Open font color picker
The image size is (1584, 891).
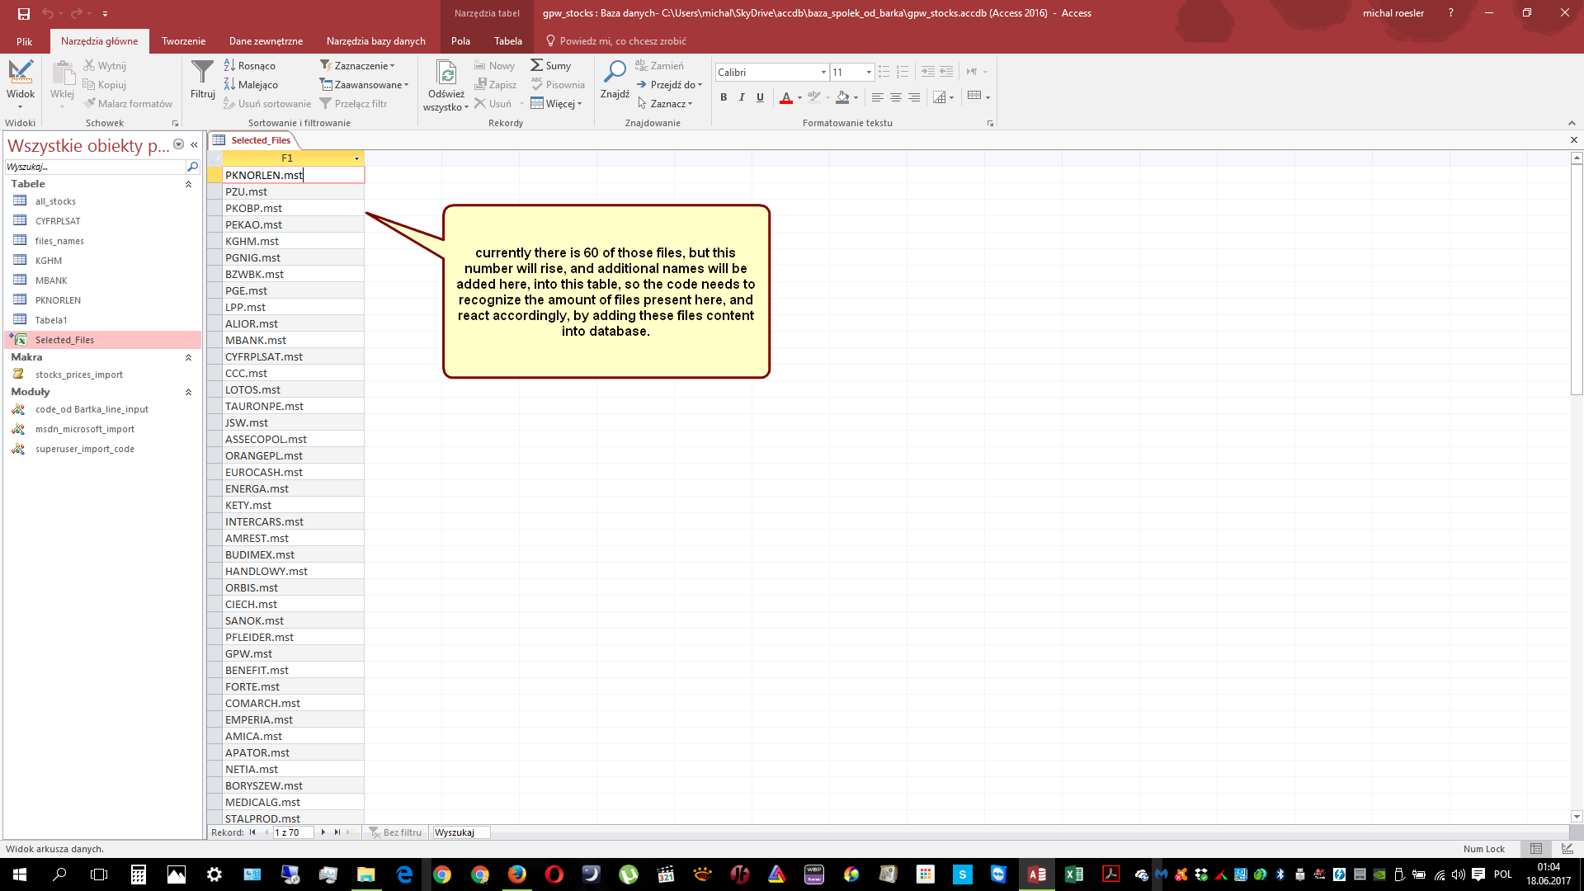799,97
